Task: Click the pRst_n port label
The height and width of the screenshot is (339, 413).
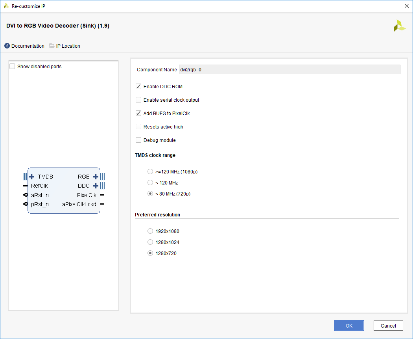Action: coord(40,204)
